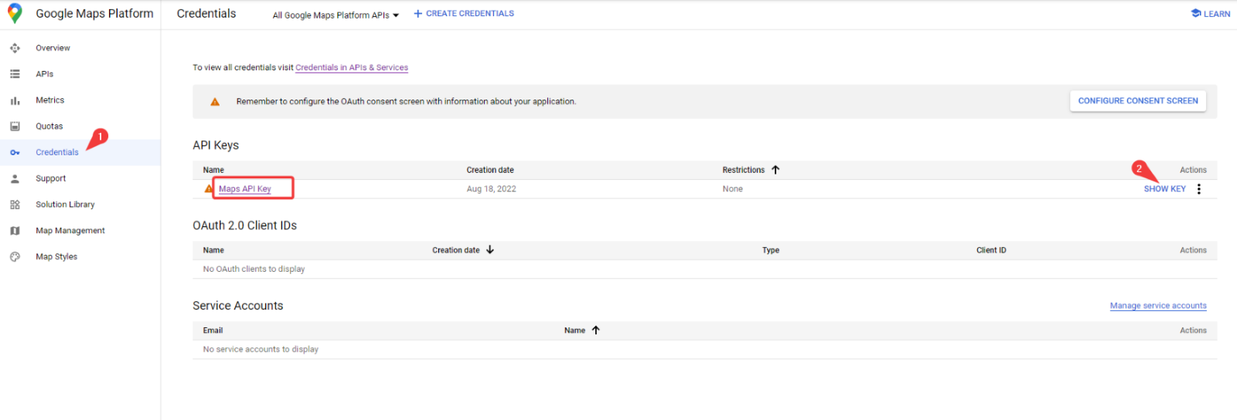Click Show Key for Maps API Key

tap(1164, 189)
